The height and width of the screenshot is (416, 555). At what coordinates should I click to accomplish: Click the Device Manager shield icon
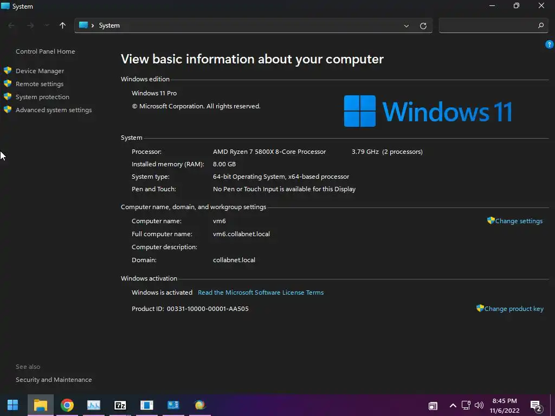point(8,70)
